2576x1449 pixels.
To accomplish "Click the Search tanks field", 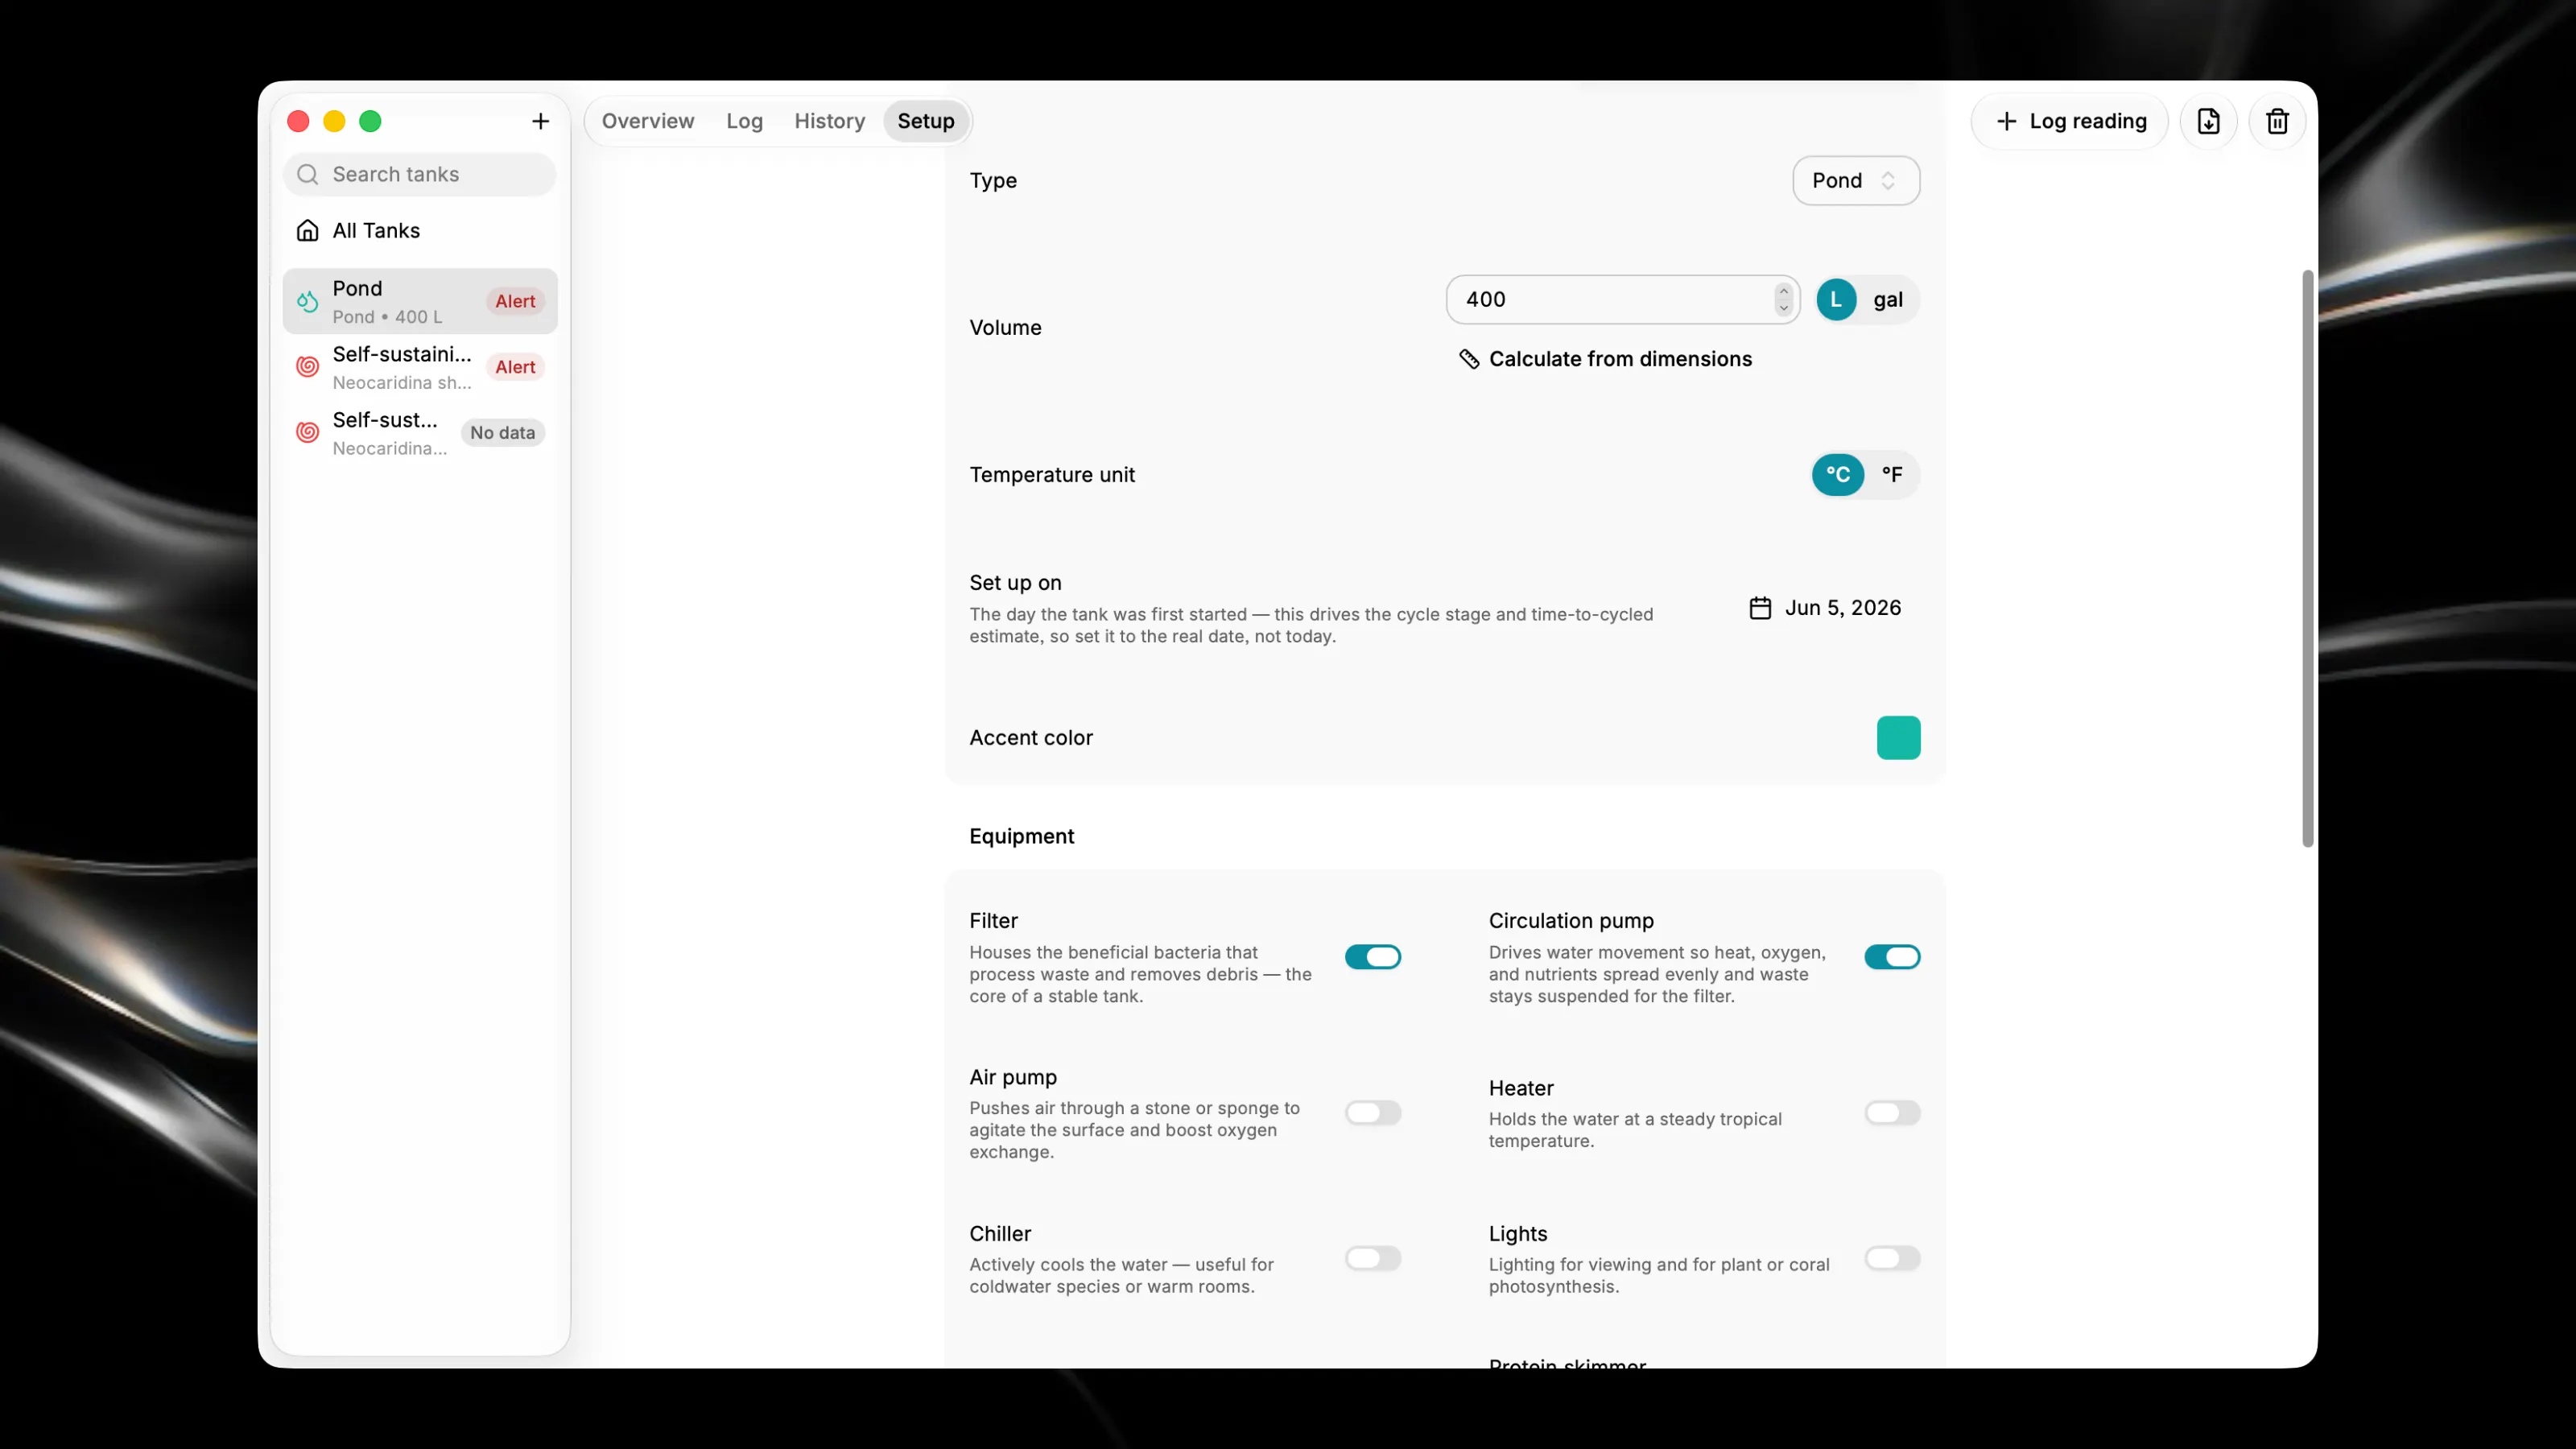I will pyautogui.click(x=420, y=174).
